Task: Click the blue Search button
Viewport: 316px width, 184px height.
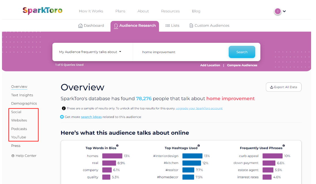Action: pos(242,52)
